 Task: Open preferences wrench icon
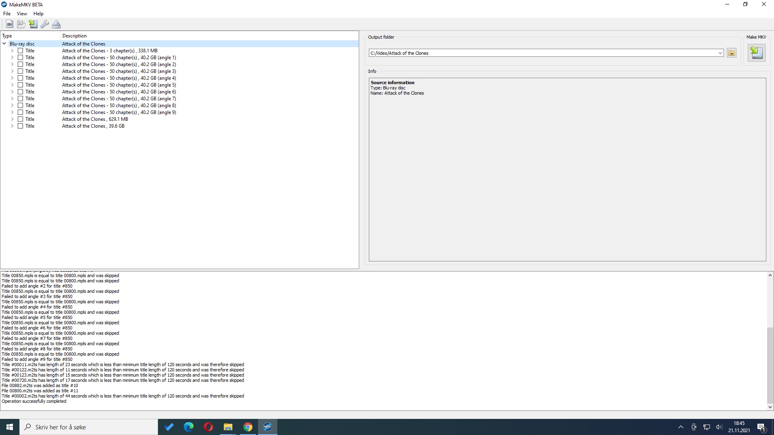pos(45,24)
